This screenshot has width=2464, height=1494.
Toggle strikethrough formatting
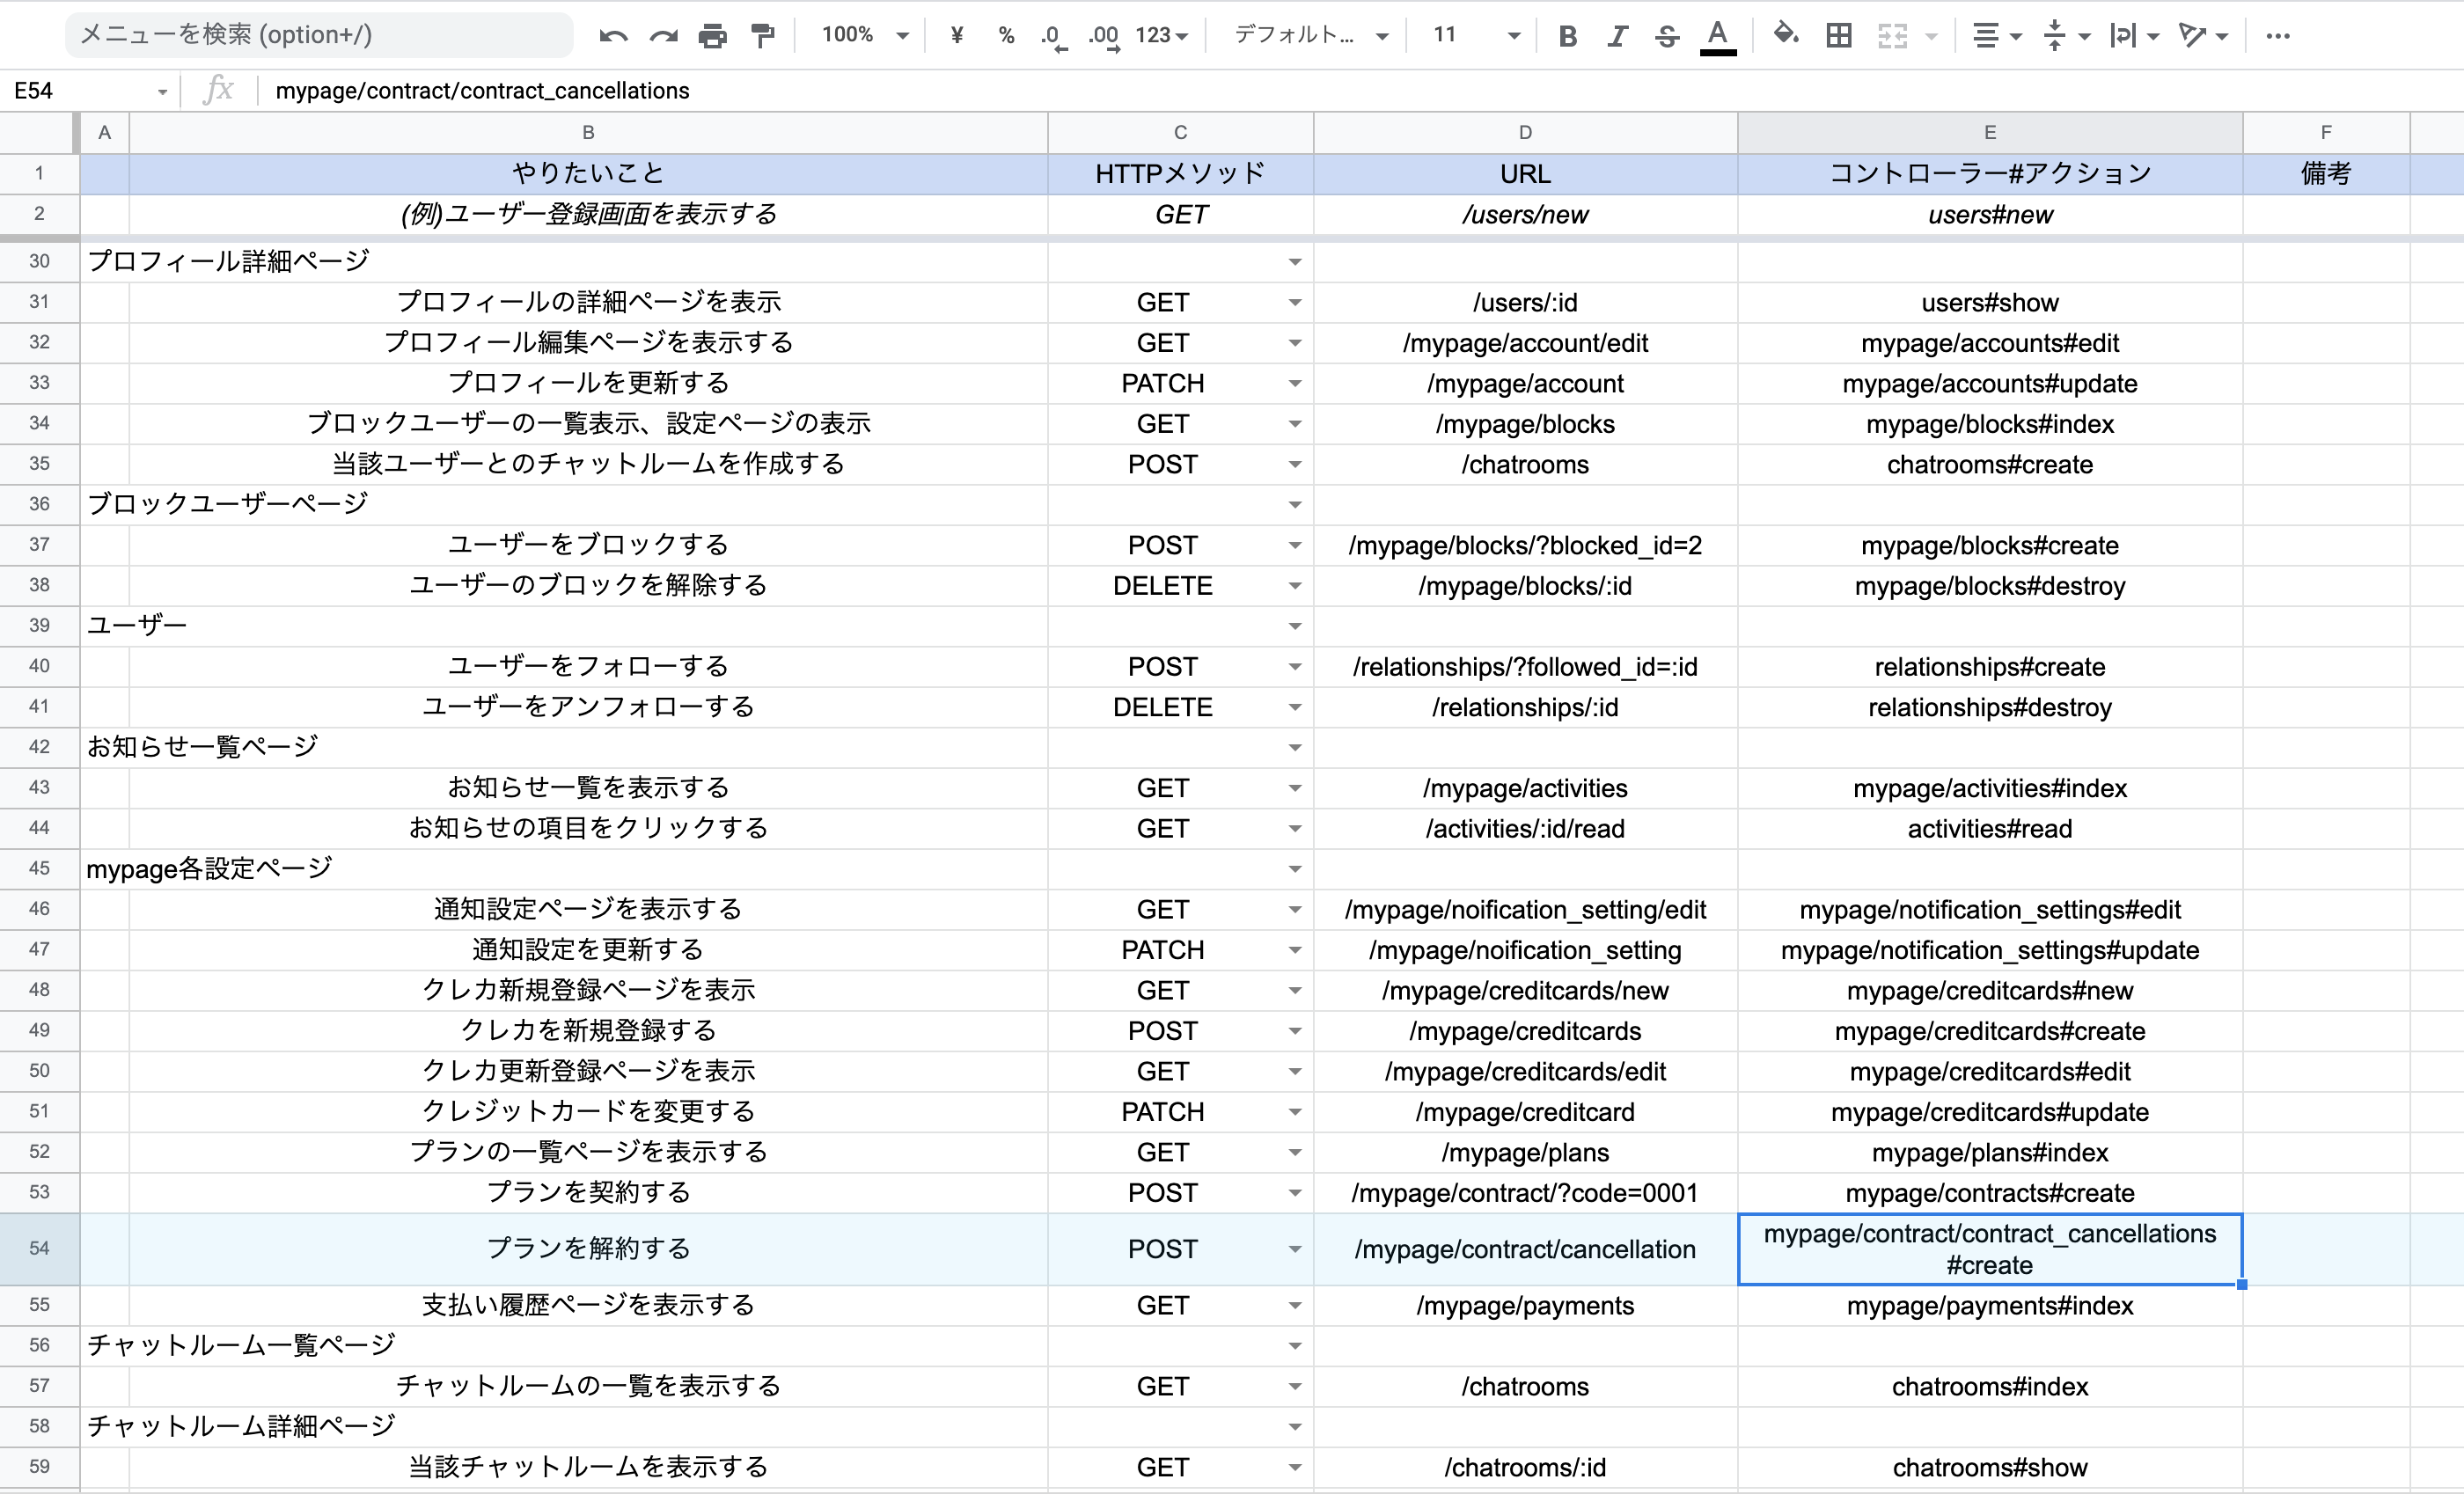1666,36
